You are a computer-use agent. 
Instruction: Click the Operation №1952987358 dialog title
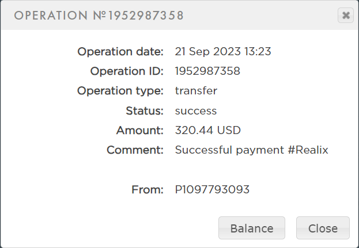click(99, 16)
